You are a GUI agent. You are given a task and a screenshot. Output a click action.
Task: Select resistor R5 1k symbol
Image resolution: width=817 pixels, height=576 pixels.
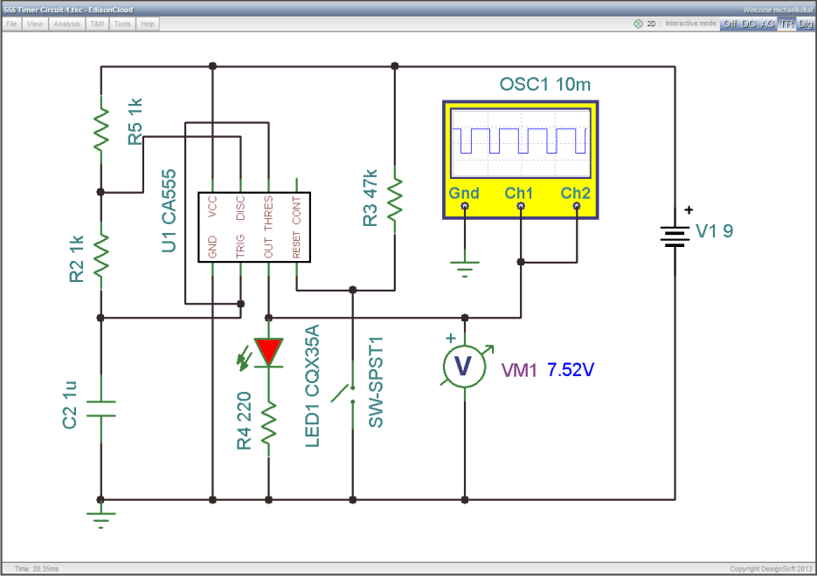point(101,130)
